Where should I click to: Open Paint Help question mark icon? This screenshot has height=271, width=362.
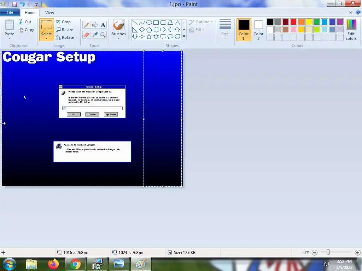click(x=358, y=12)
